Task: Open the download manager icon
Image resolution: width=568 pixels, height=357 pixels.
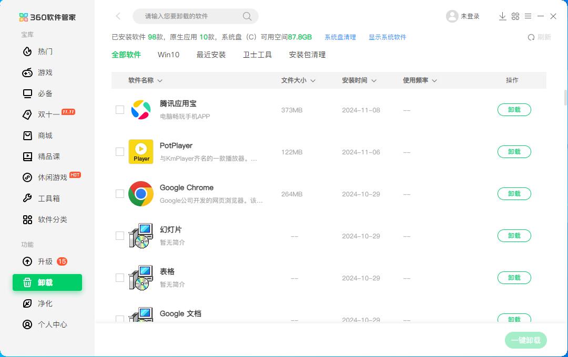Action: click(502, 16)
